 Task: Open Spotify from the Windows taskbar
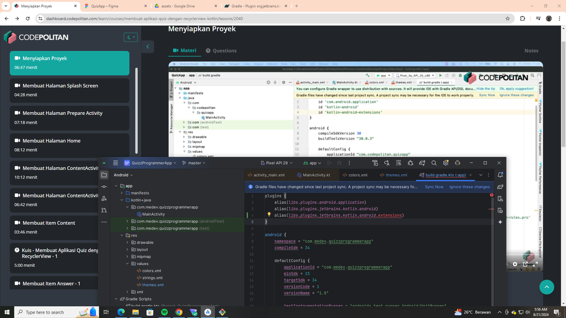click(164, 312)
